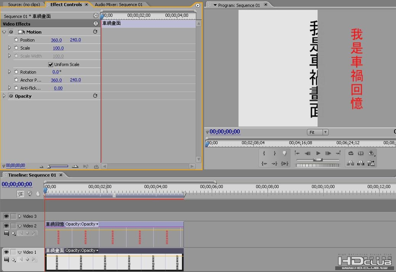396x272 pixels.
Task: Switch to the Audio Mixer: Sequence 01 tab
Action: coord(118,5)
